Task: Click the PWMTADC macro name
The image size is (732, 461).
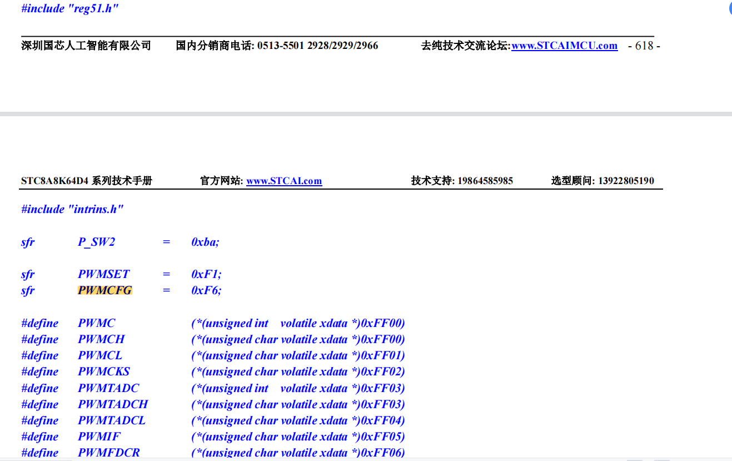Action: (108, 388)
